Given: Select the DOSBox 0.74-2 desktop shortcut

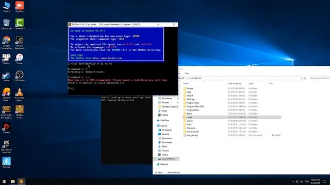Looking at the screenshot, I should [20, 112].
